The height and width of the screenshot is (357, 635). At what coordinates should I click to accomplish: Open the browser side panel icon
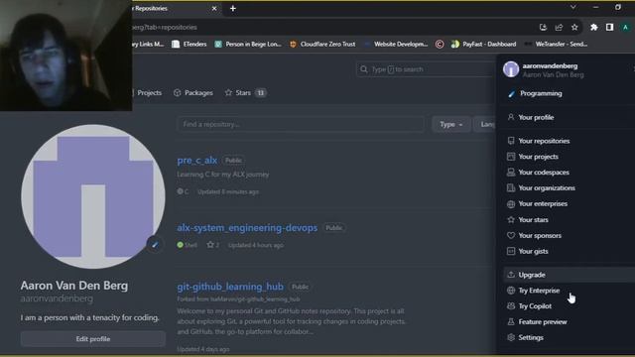(x=609, y=27)
